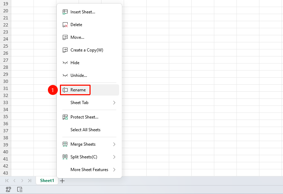Expand the Sheet Tab submenu arrow

[114, 103]
